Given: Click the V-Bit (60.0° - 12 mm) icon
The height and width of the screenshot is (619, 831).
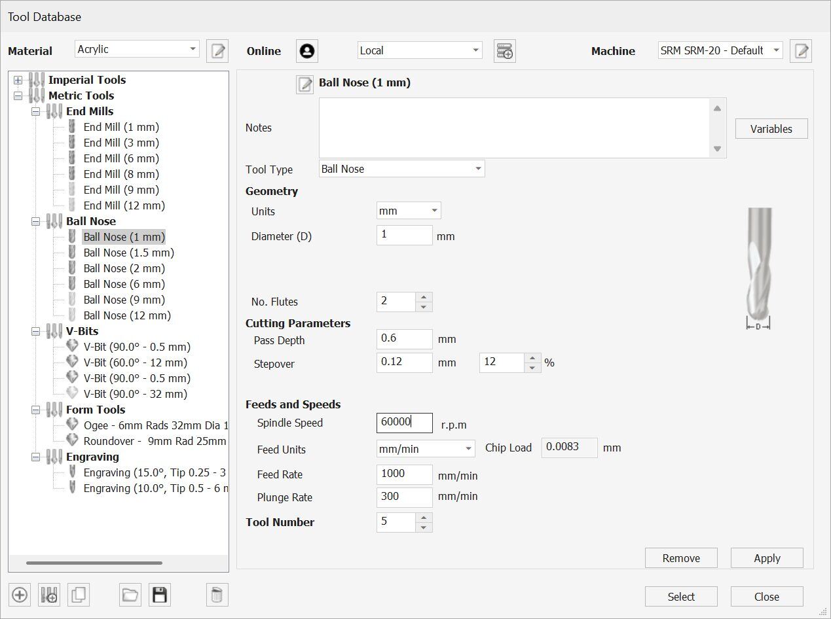Looking at the screenshot, I should tap(72, 363).
